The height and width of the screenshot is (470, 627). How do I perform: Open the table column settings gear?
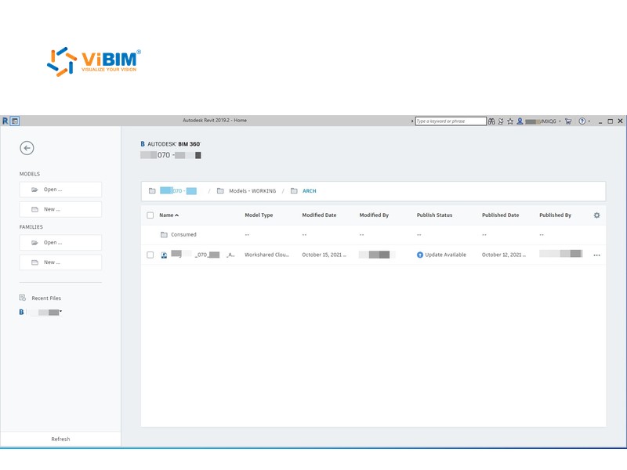(596, 215)
